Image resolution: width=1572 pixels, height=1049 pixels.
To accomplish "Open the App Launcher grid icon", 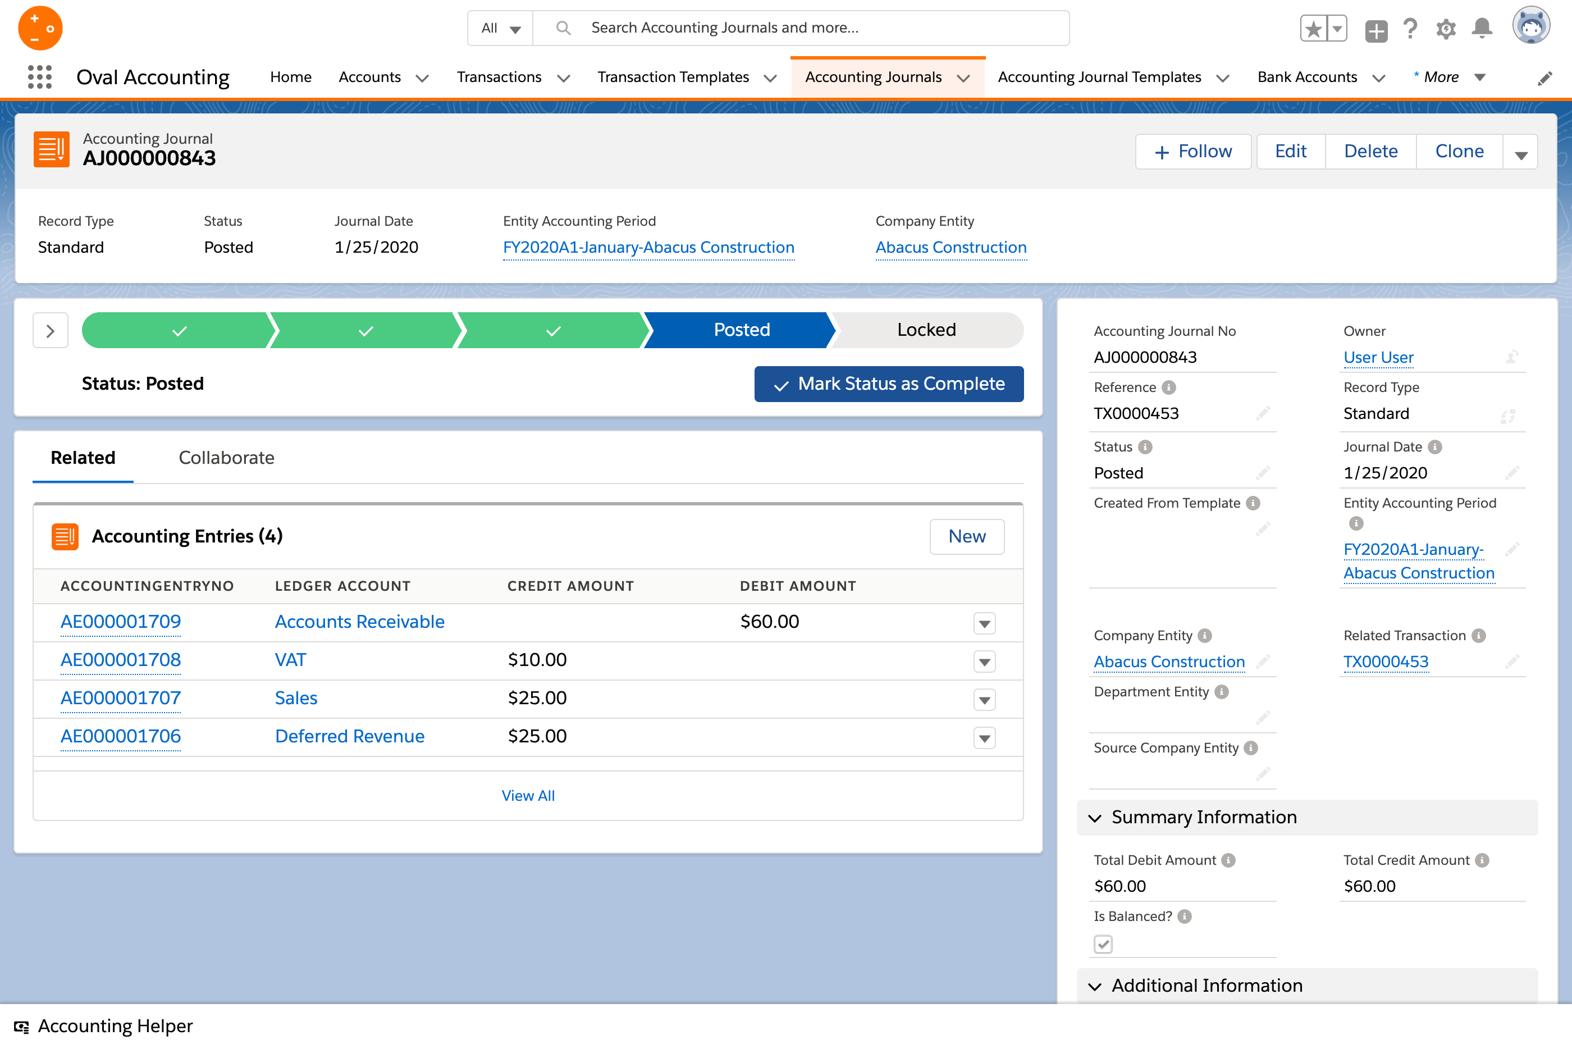I will point(39,77).
